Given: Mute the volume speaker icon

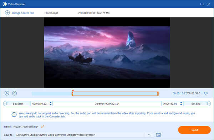Looking at the screenshot, I should [206, 93].
